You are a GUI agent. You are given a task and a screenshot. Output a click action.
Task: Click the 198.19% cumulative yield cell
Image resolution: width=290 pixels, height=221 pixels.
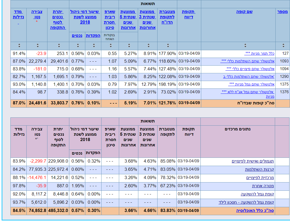coord(167,84)
